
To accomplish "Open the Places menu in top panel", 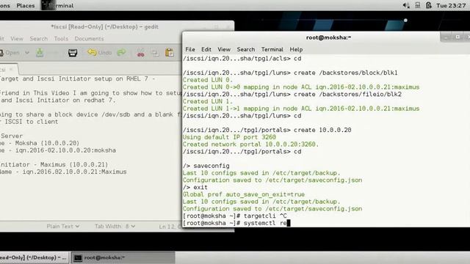I will (26, 5).
